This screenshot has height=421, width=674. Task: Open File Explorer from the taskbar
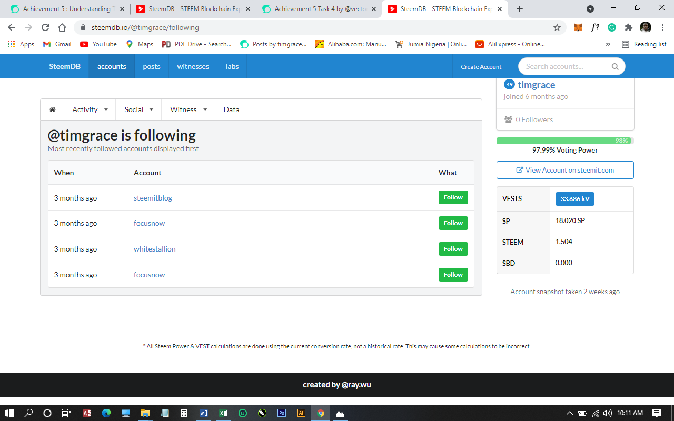pyautogui.click(x=145, y=413)
